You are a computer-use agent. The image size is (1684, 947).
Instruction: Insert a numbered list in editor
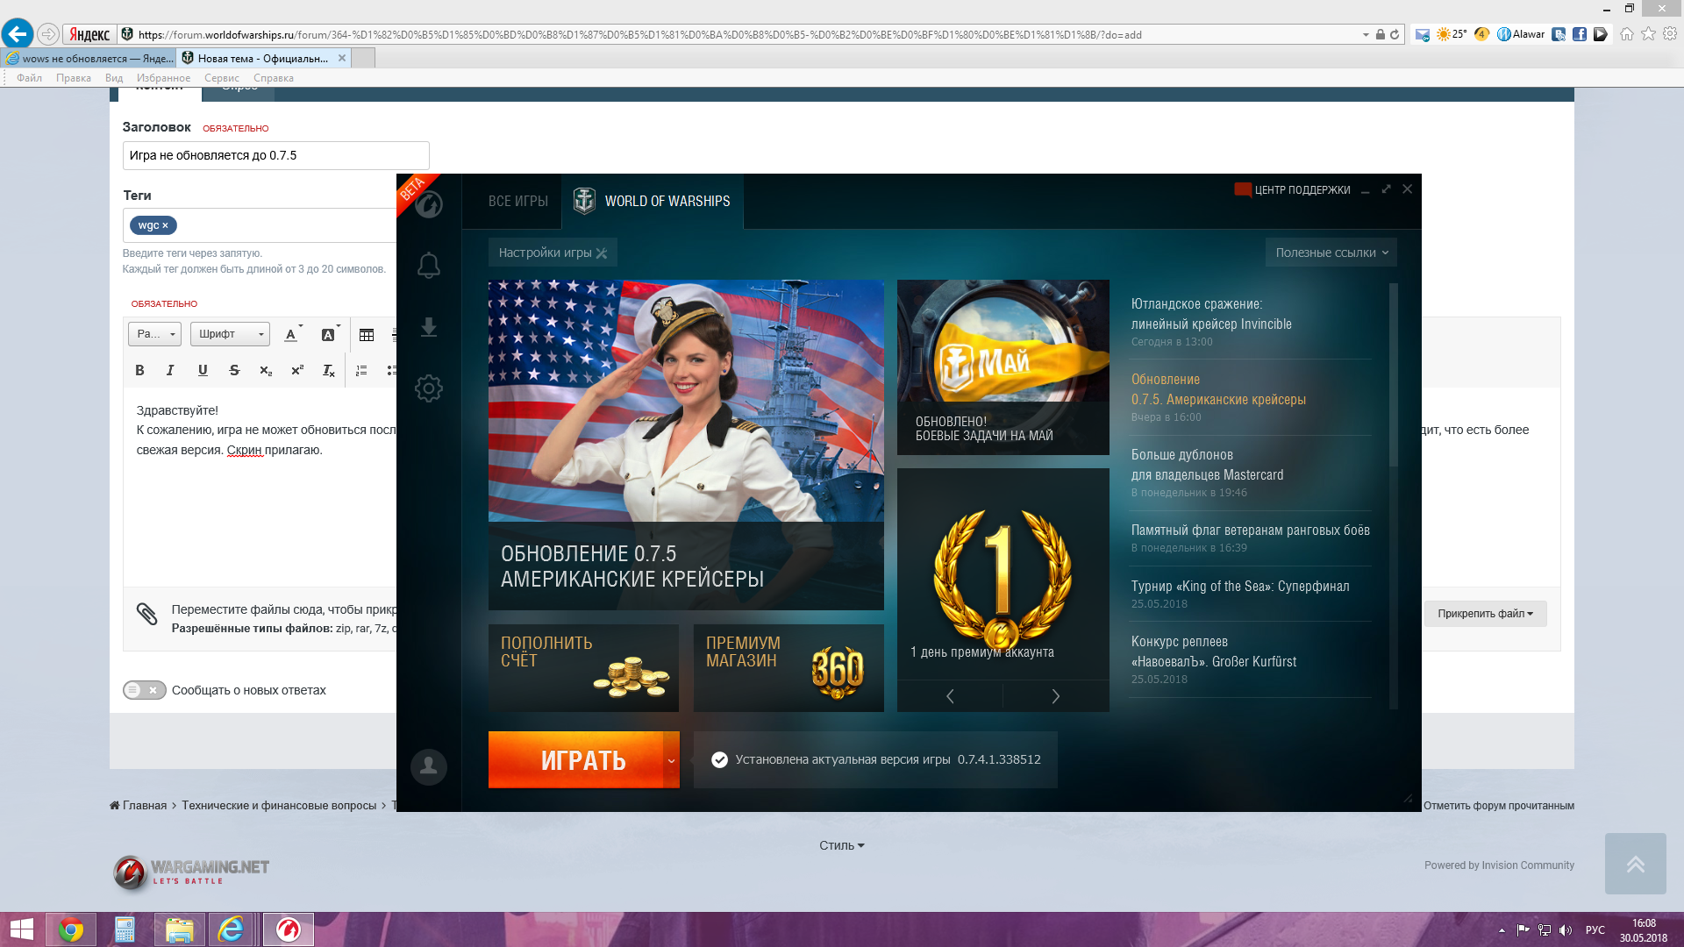tap(361, 370)
